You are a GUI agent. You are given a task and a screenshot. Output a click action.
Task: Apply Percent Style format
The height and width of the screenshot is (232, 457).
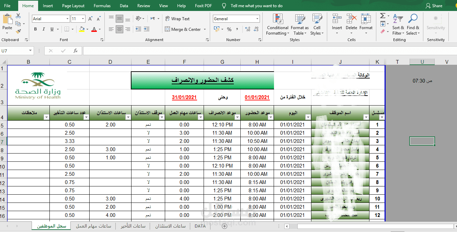tap(229, 29)
